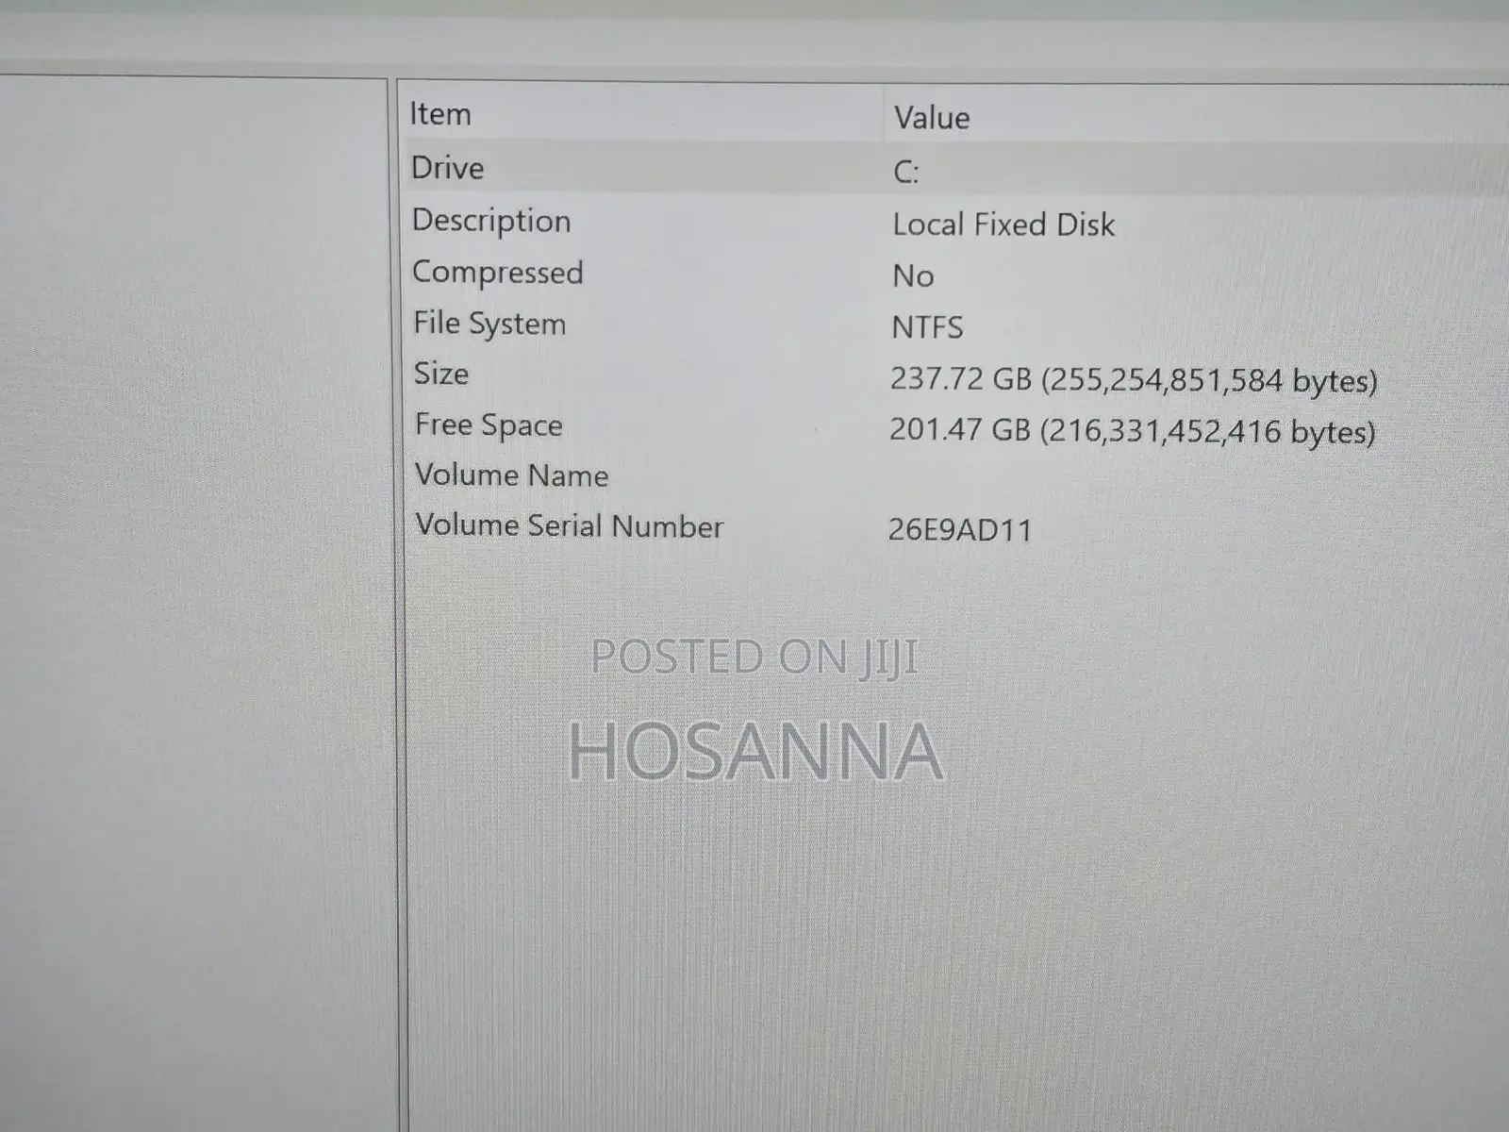Select the Size row label
The image size is (1509, 1132).
pyautogui.click(x=441, y=374)
